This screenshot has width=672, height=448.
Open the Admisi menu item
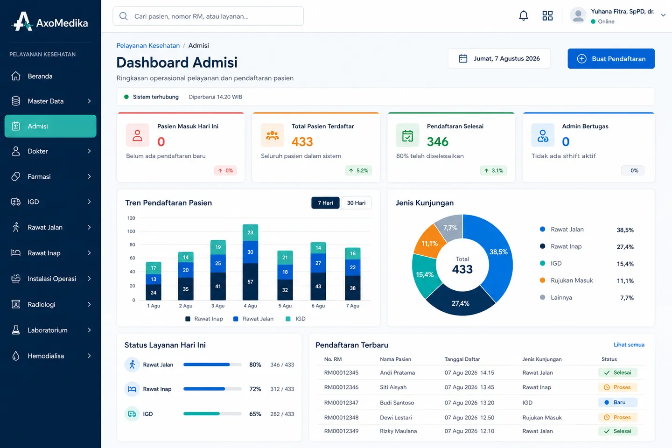click(50, 126)
